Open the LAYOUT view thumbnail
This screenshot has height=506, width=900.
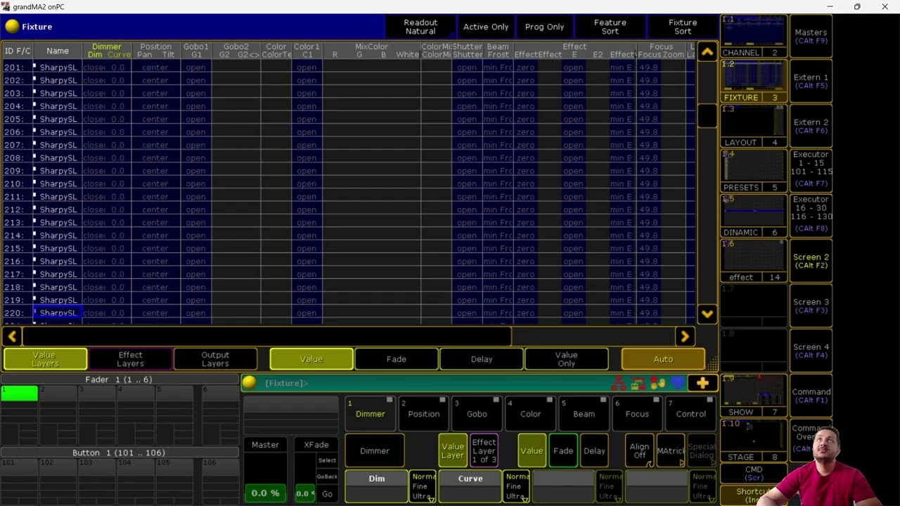[x=753, y=127]
